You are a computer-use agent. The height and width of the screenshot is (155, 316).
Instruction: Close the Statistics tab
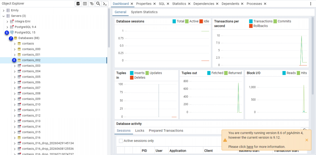pyautogui.click(x=189, y=4)
